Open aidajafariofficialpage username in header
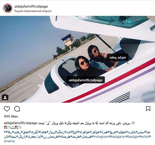This screenshot has height=145, width=155. click(x=31, y=6)
